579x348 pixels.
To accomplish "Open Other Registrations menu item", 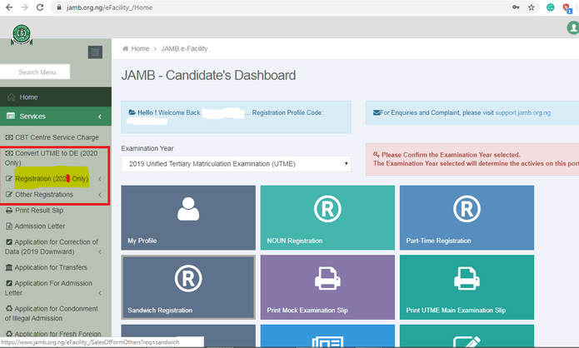I will point(39,195).
